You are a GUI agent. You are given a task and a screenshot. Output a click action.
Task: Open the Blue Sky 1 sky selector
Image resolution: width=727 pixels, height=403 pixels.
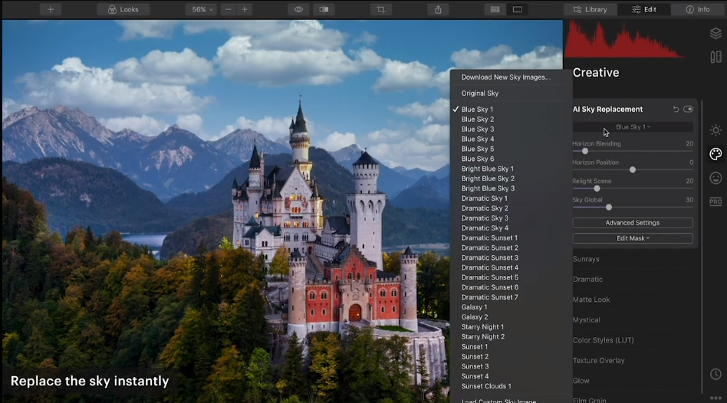633,127
